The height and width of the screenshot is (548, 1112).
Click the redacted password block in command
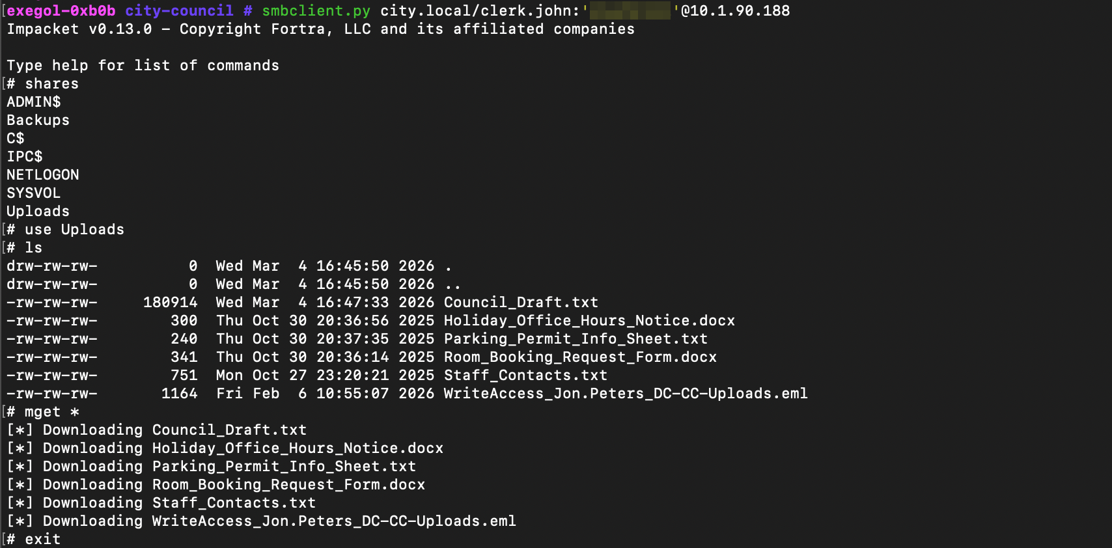coord(630,11)
